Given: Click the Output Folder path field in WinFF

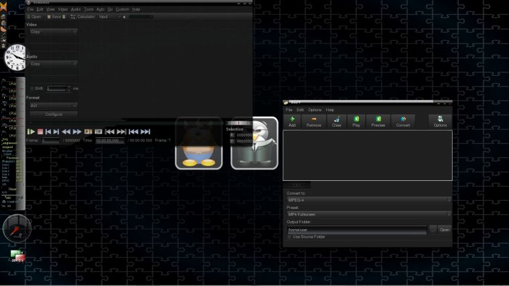Looking at the screenshot, I should (357, 230).
